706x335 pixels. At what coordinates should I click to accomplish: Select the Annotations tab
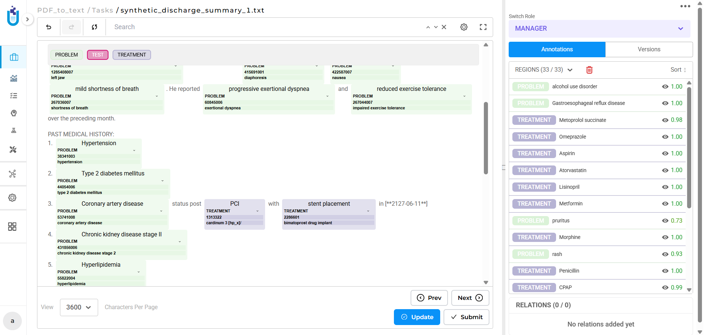click(x=557, y=49)
